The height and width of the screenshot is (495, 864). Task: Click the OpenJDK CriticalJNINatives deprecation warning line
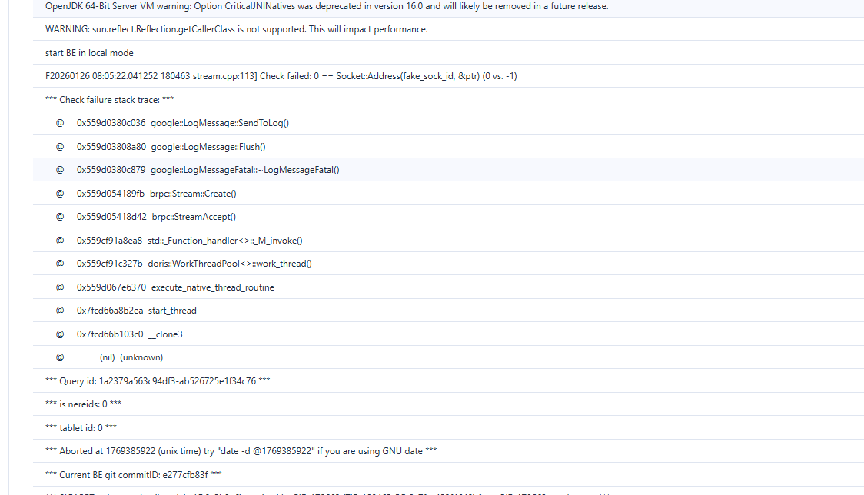pos(327,6)
